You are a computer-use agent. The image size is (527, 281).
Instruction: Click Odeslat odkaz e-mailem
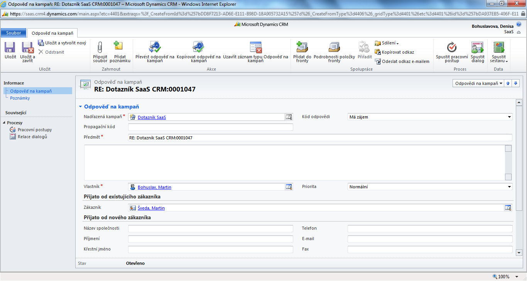(x=402, y=61)
